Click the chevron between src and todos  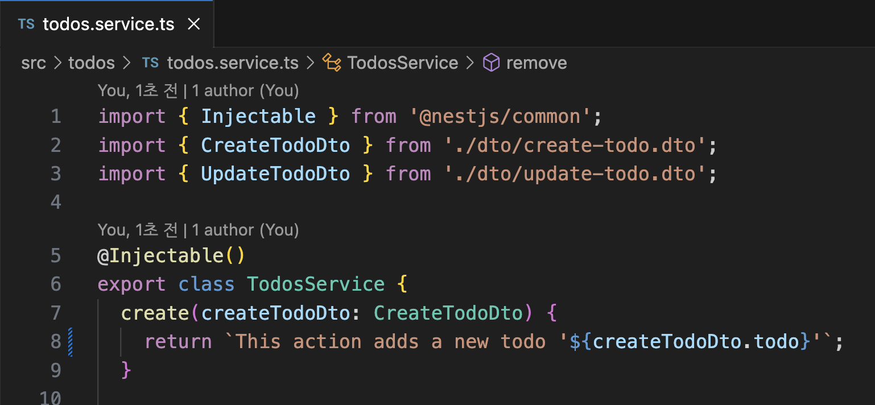(x=57, y=63)
